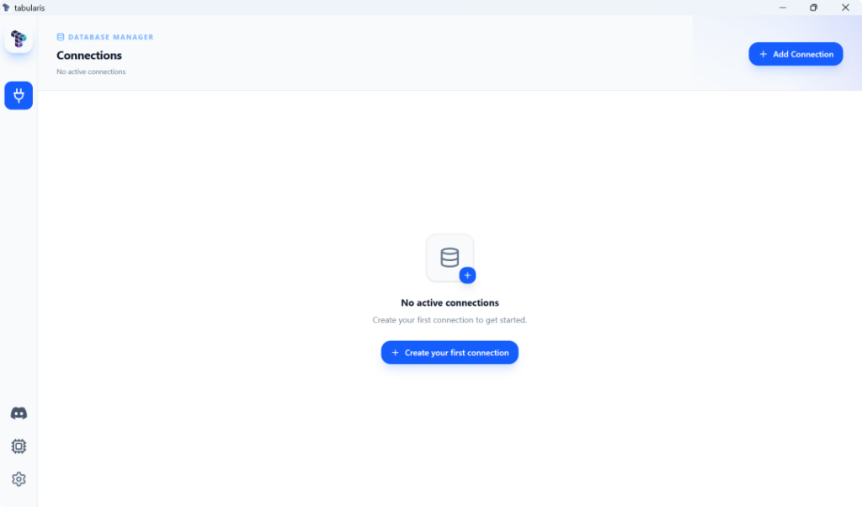Minimize the tabularis window

782,8
